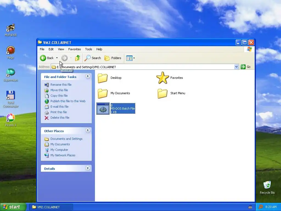Collapse the File and Folder Tasks panel
Screen dimensions: 281x211
coord(88,76)
